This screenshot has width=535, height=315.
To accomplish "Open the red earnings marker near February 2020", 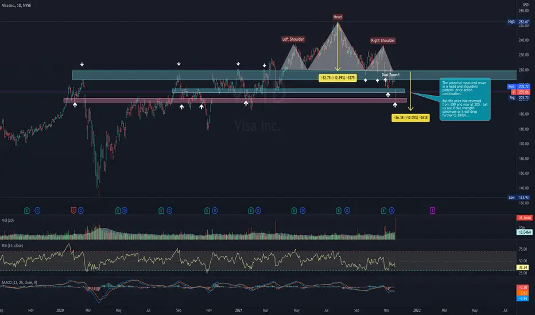I will pyautogui.click(x=73, y=210).
